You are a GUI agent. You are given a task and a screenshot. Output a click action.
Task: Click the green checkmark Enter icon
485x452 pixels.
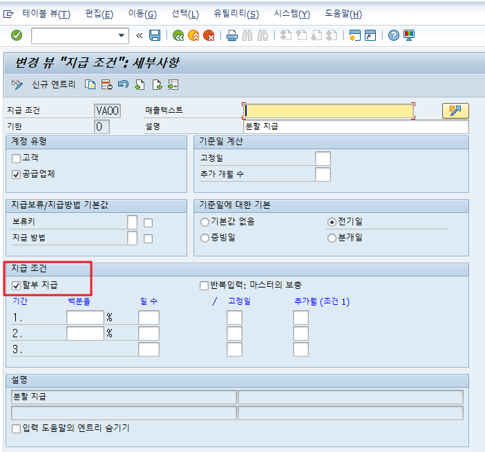click(x=17, y=35)
